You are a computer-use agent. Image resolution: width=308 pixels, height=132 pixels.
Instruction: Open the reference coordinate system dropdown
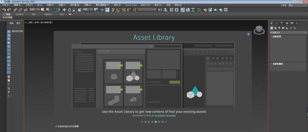(x=87, y=10)
